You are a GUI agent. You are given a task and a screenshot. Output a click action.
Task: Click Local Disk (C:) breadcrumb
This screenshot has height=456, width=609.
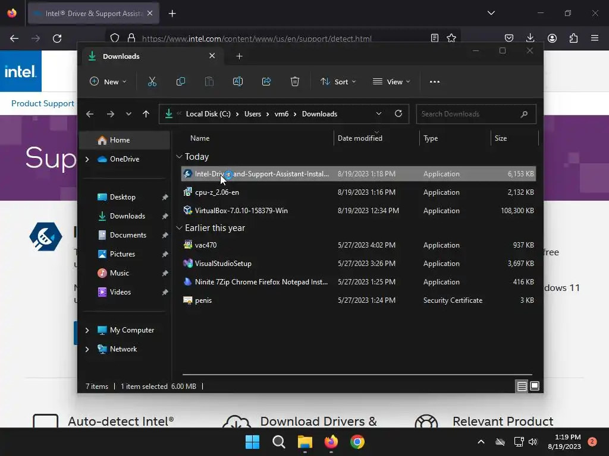(x=208, y=114)
